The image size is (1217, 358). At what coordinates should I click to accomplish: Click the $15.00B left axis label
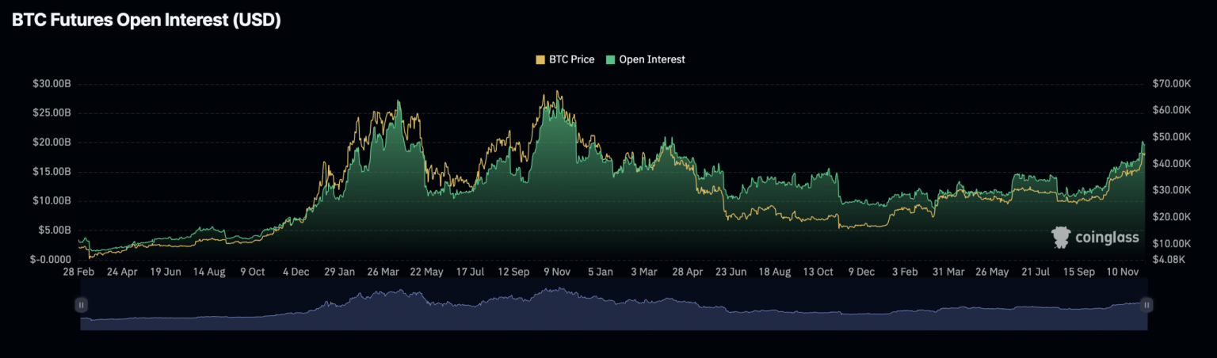point(52,172)
